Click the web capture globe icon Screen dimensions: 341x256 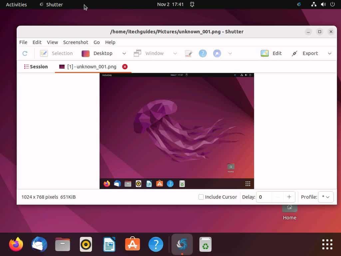coord(217,53)
